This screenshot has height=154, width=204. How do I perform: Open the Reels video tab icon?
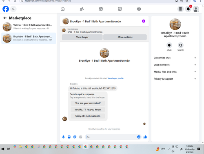[x=101, y=9]
